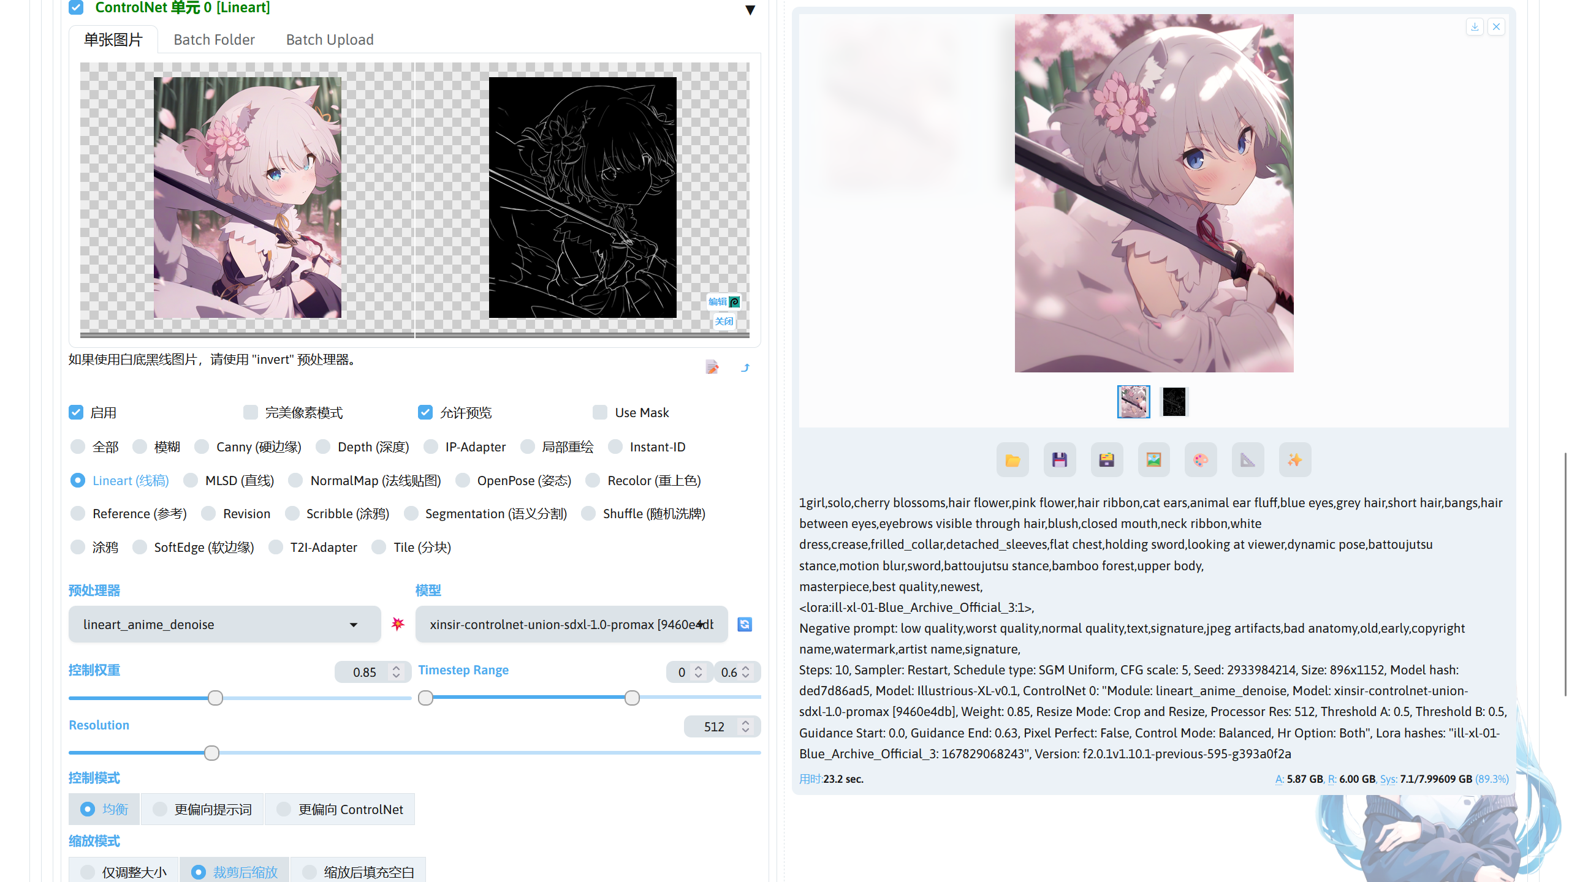Send image to inpaint palette icon
The width and height of the screenshot is (1569, 882).
(1201, 460)
